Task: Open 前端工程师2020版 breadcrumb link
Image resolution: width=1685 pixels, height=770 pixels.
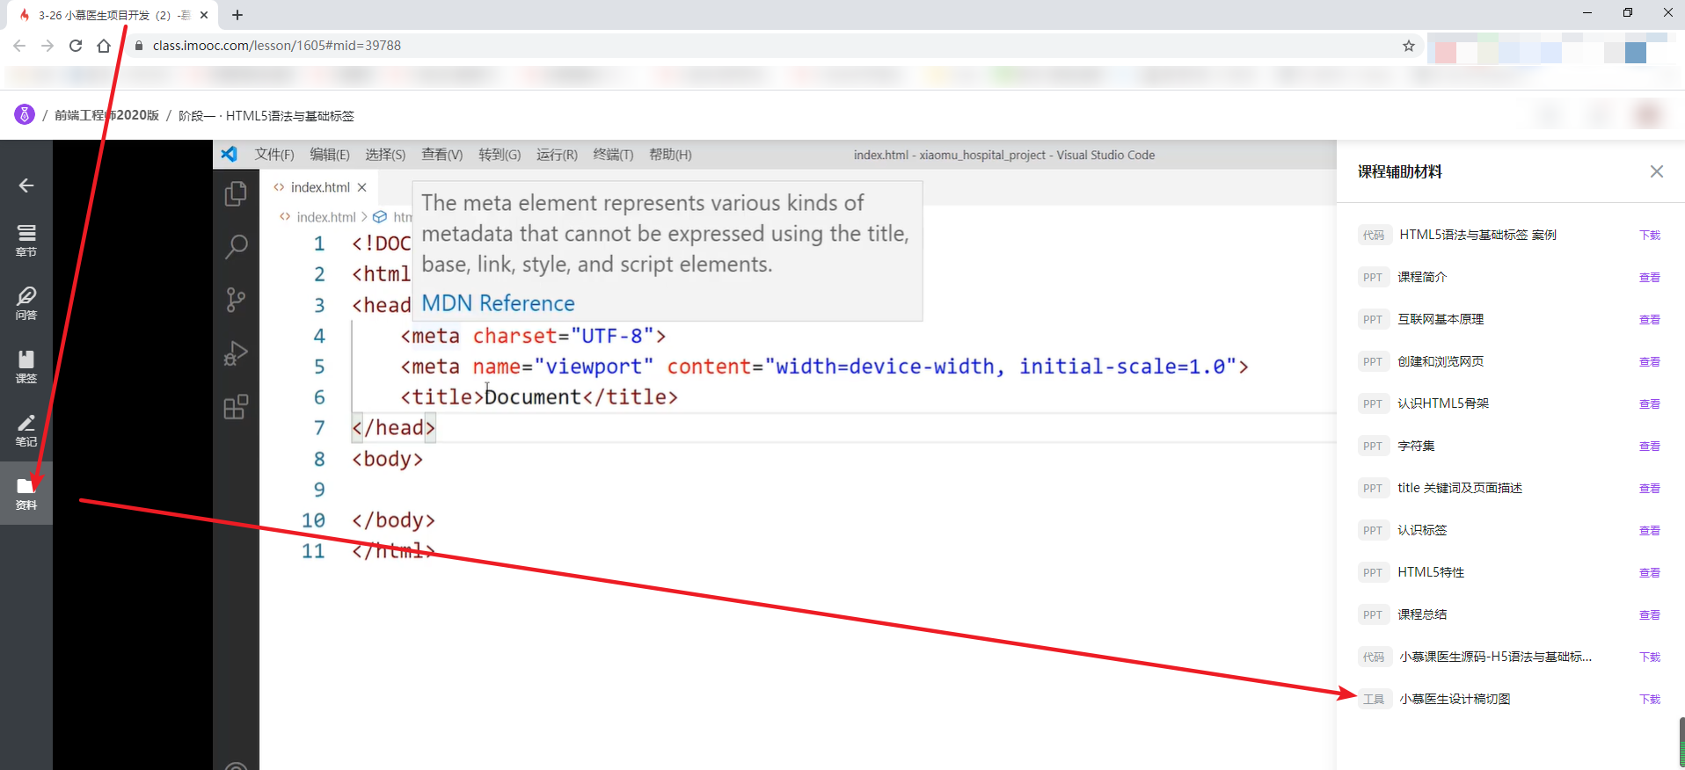Action: coord(106,115)
